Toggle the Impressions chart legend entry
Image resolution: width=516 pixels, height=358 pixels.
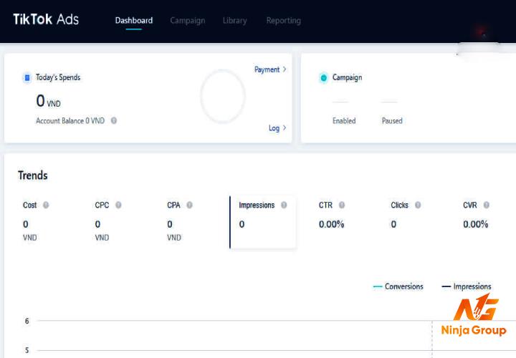(x=467, y=286)
